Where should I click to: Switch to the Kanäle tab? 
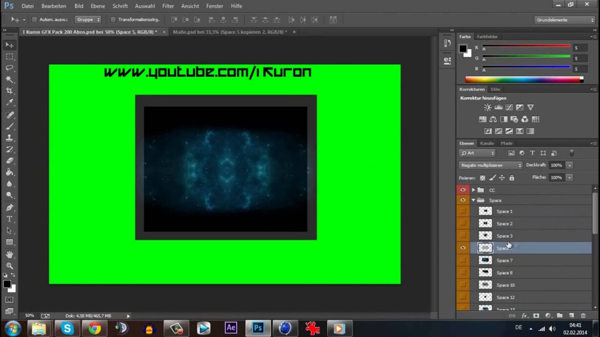point(487,143)
